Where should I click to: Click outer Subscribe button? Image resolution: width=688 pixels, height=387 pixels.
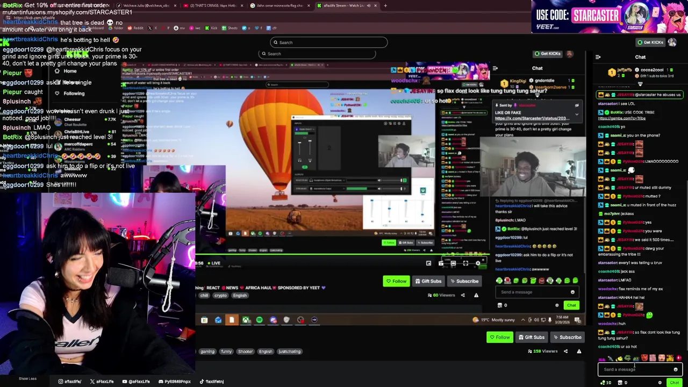567,338
